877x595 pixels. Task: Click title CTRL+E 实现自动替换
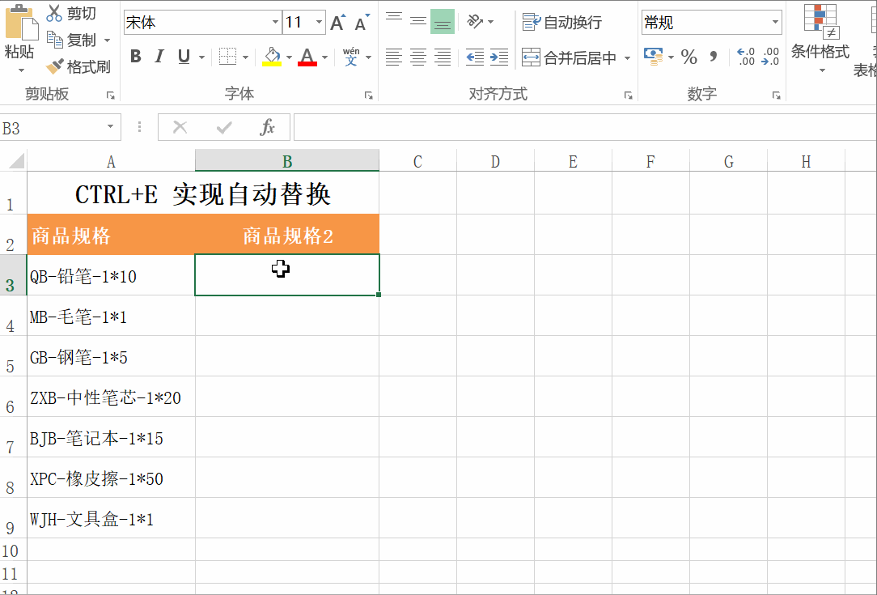203,193
